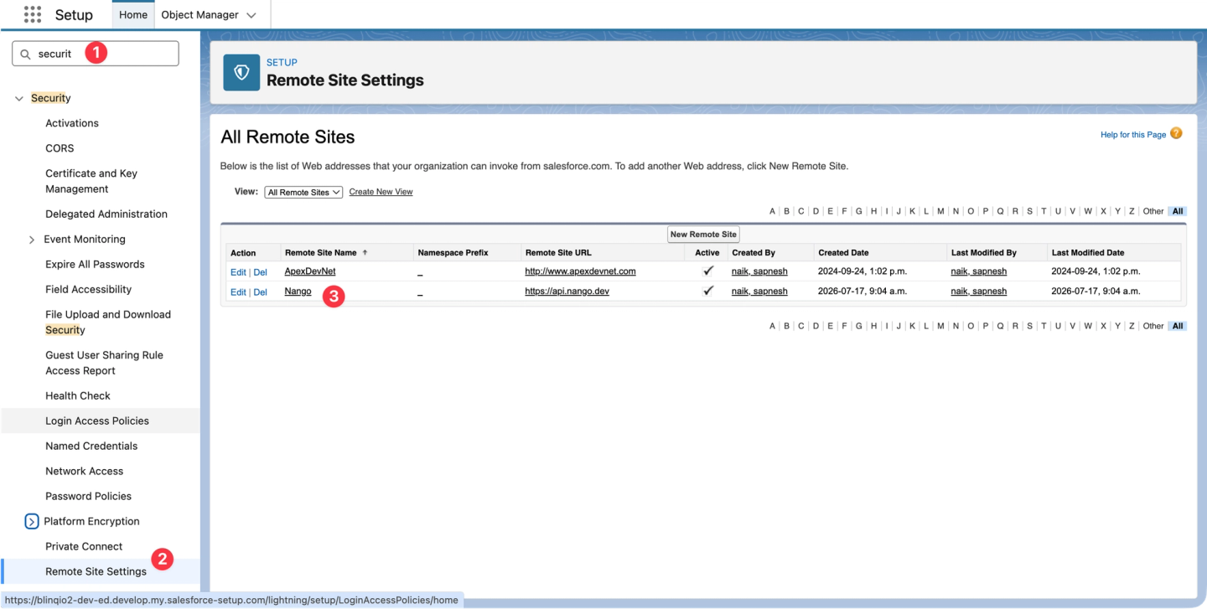Click Active checkmark for ApexDevNet row

pyautogui.click(x=708, y=271)
